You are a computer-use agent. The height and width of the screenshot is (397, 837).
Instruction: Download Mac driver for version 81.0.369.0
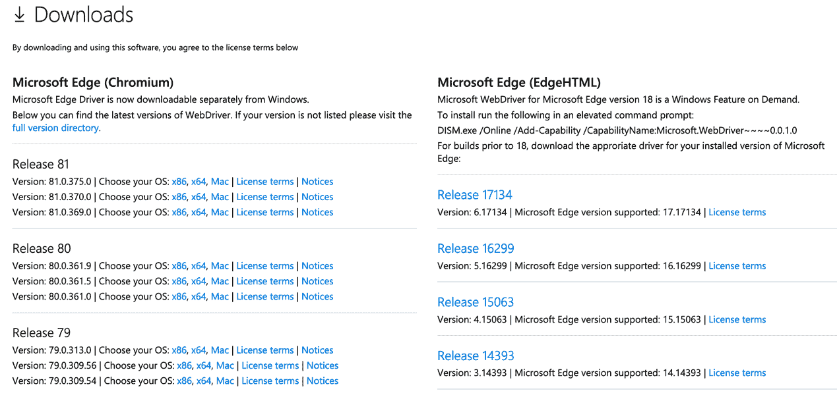coord(220,212)
